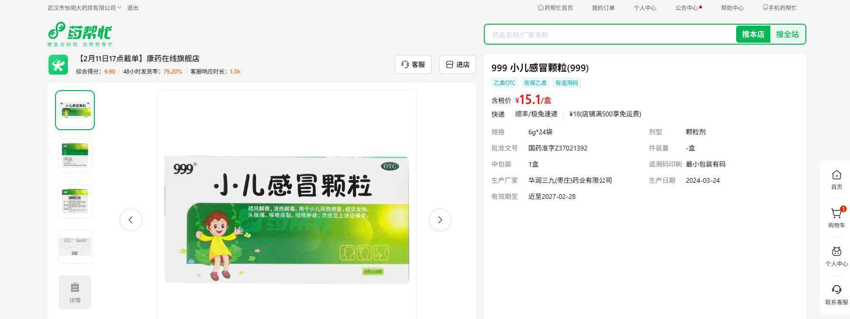Open 我的订单 in the top menu
The image size is (850, 319).
[x=603, y=8]
